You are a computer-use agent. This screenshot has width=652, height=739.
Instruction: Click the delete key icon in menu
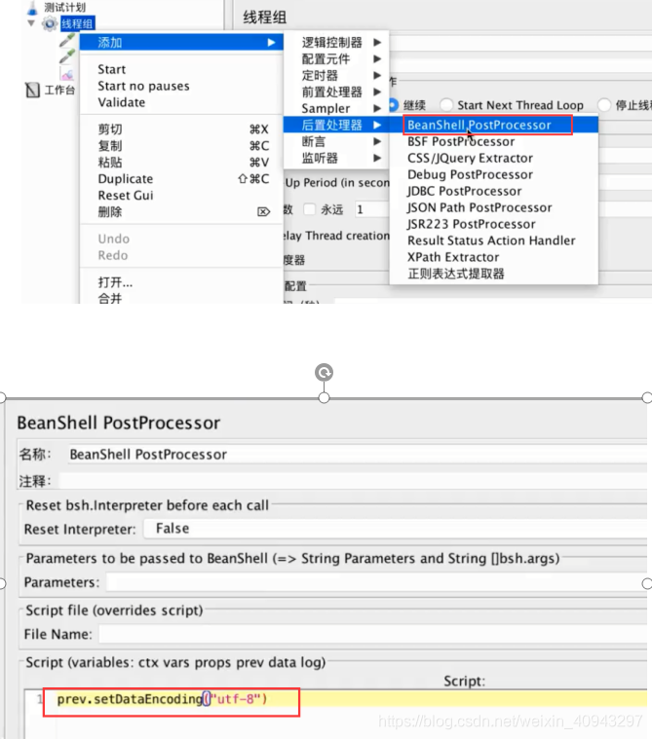[263, 212]
